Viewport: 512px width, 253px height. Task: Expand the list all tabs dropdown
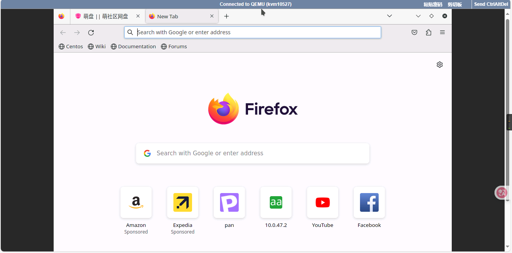point(390,16)
